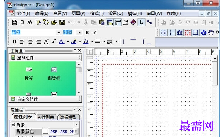
Task: Click the clipboard paste icon
Action: [x=102, y=22]
